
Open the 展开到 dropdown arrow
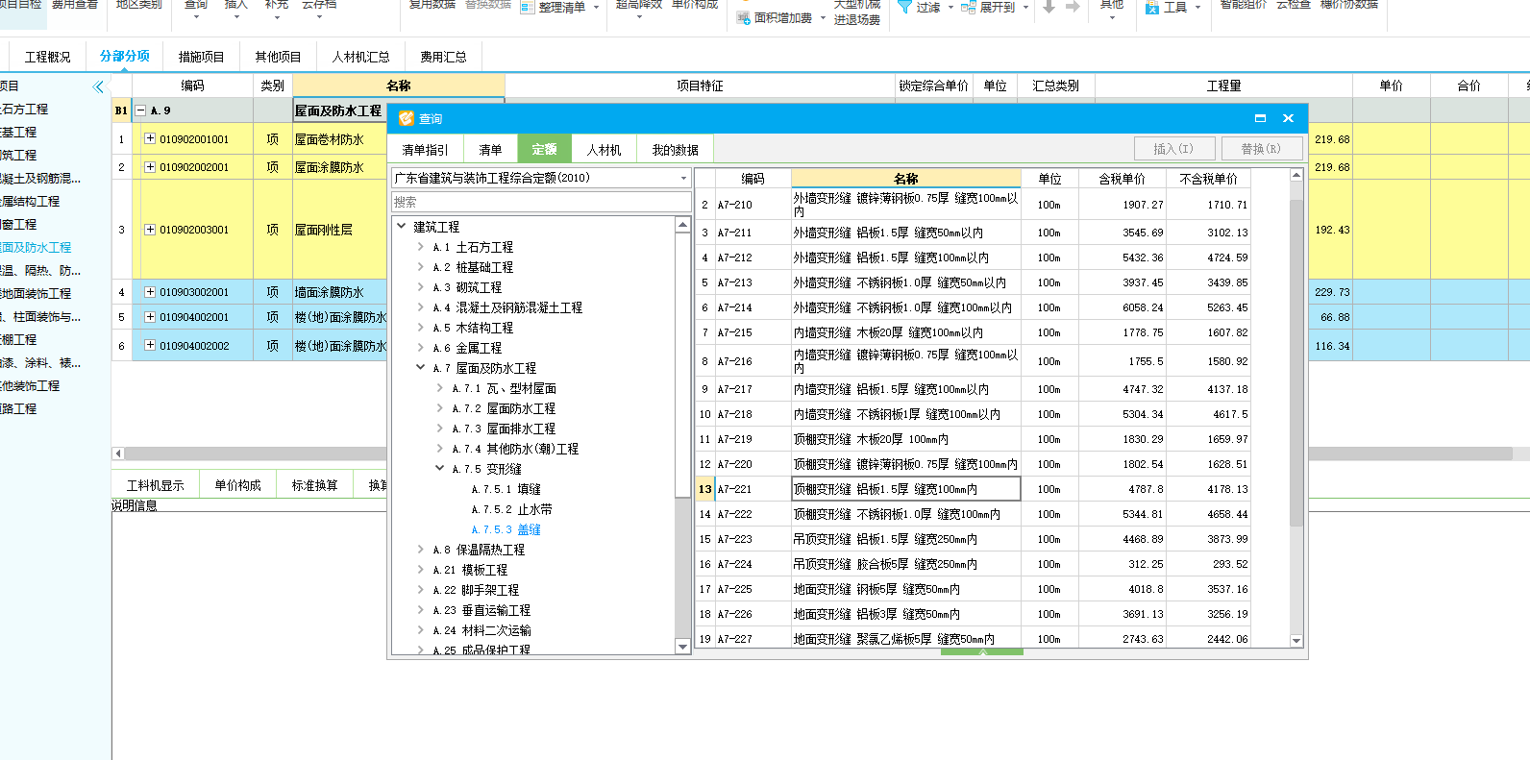(1025, 8)
